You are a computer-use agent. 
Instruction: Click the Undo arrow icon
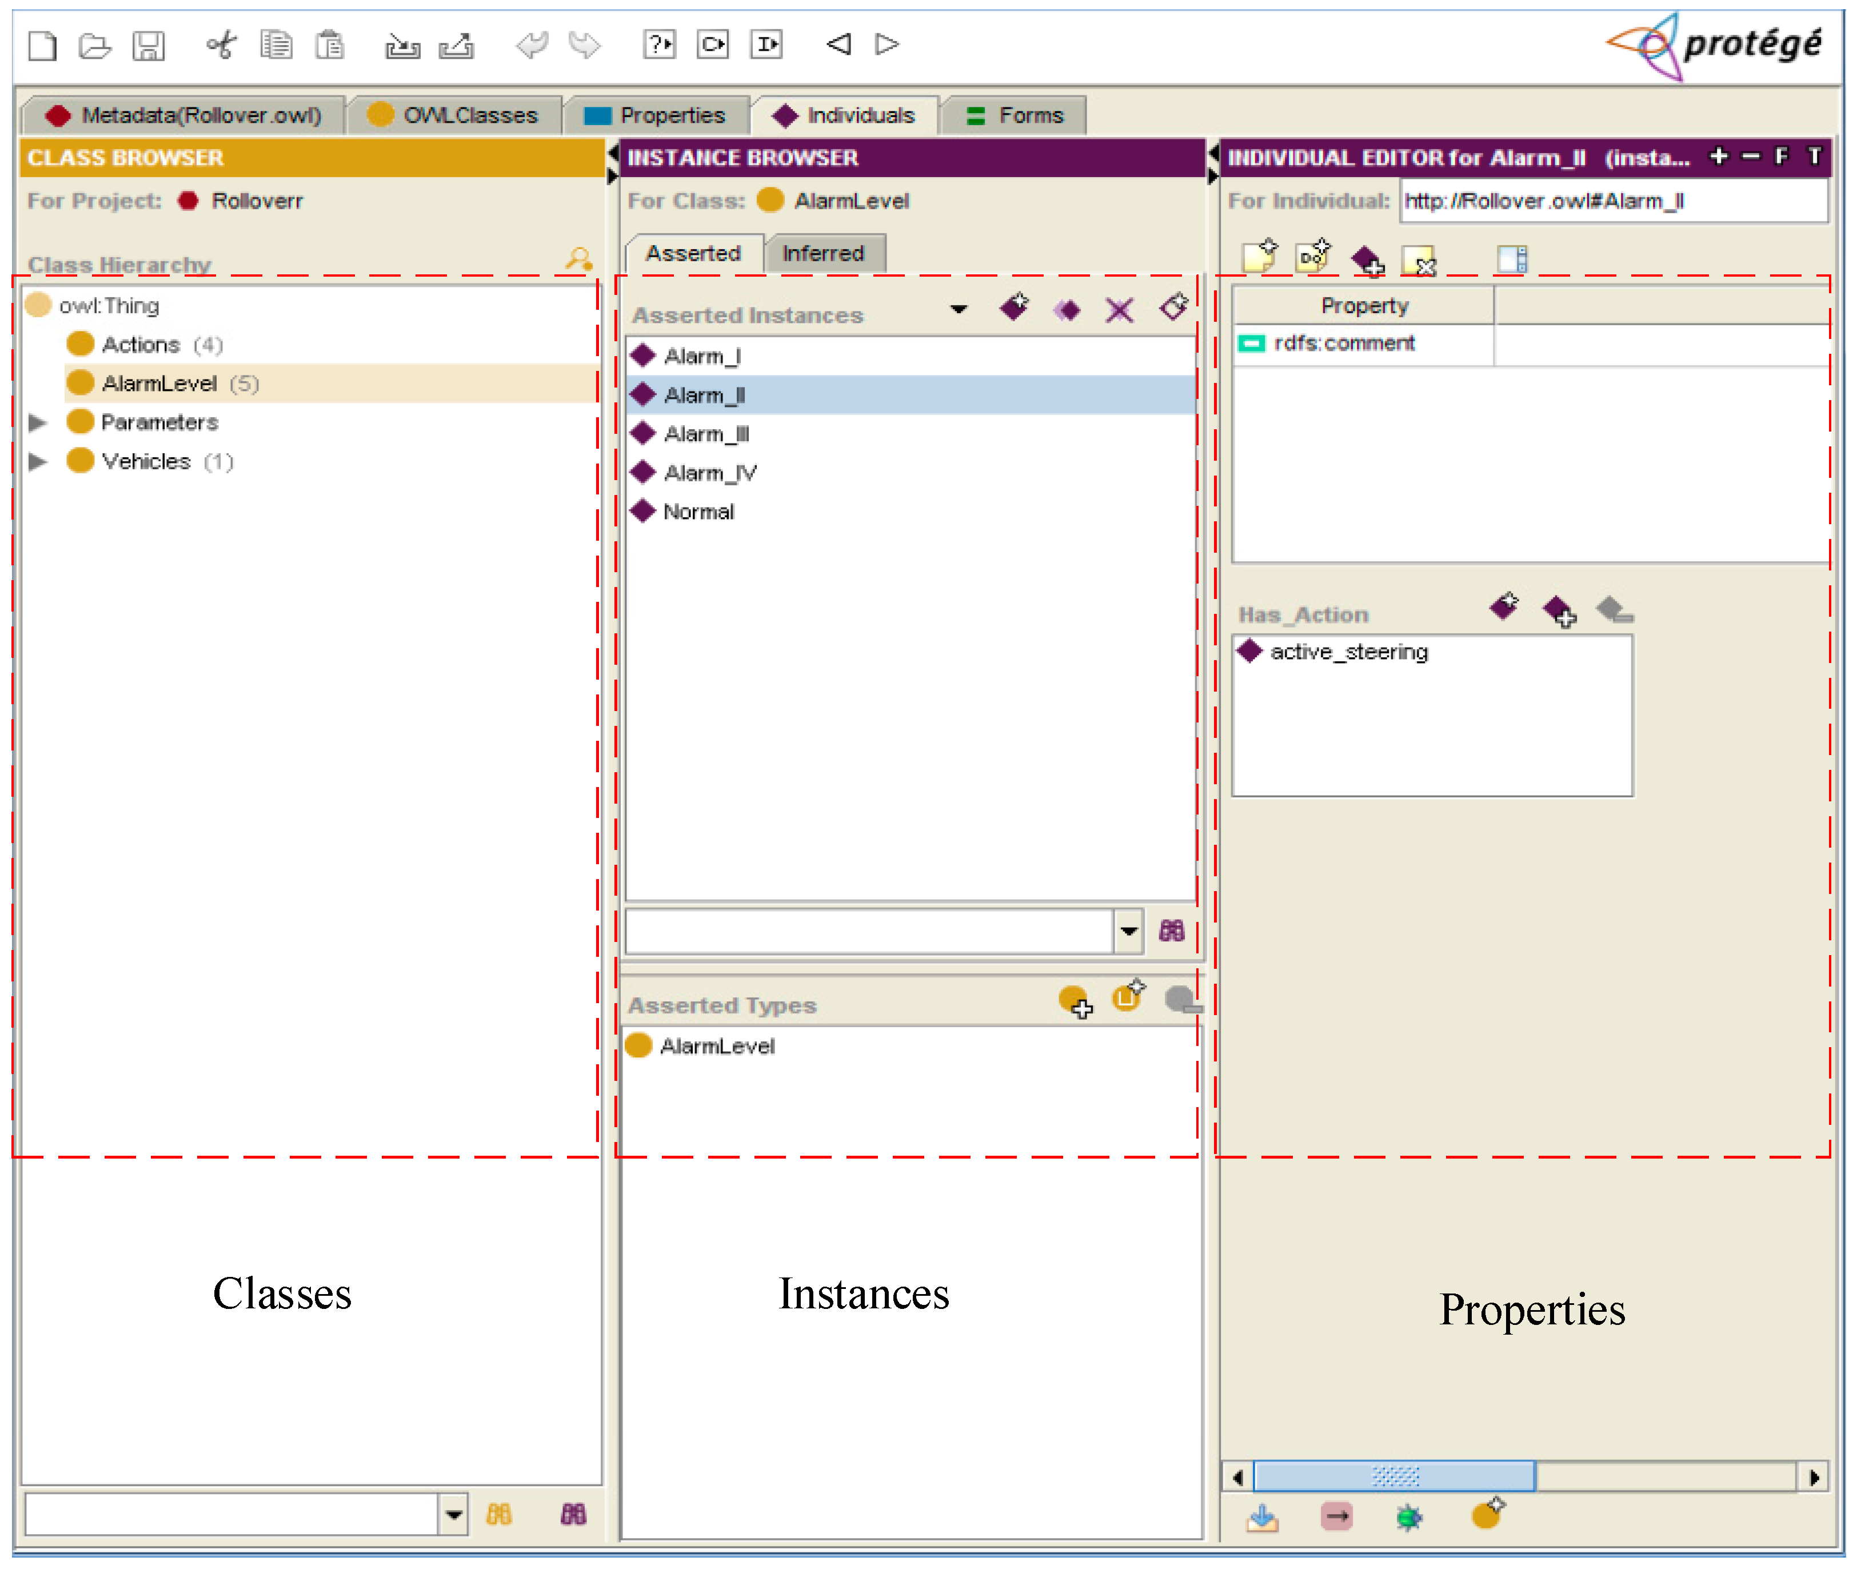pos(532,45)
